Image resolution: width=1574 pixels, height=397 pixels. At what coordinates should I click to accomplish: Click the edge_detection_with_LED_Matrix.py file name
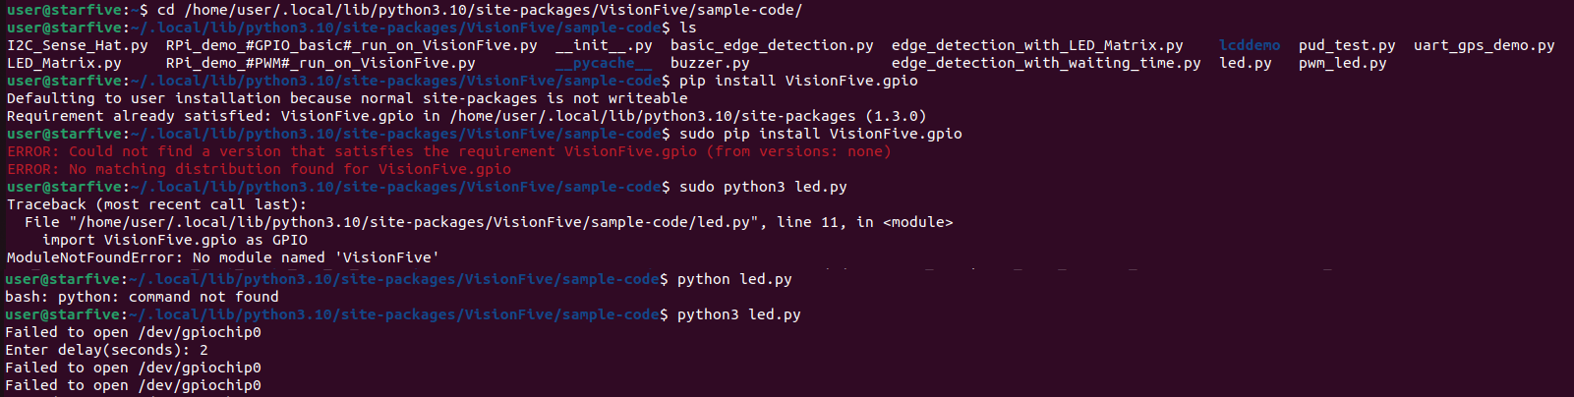pyautogui.click(x=1037, y=45)
